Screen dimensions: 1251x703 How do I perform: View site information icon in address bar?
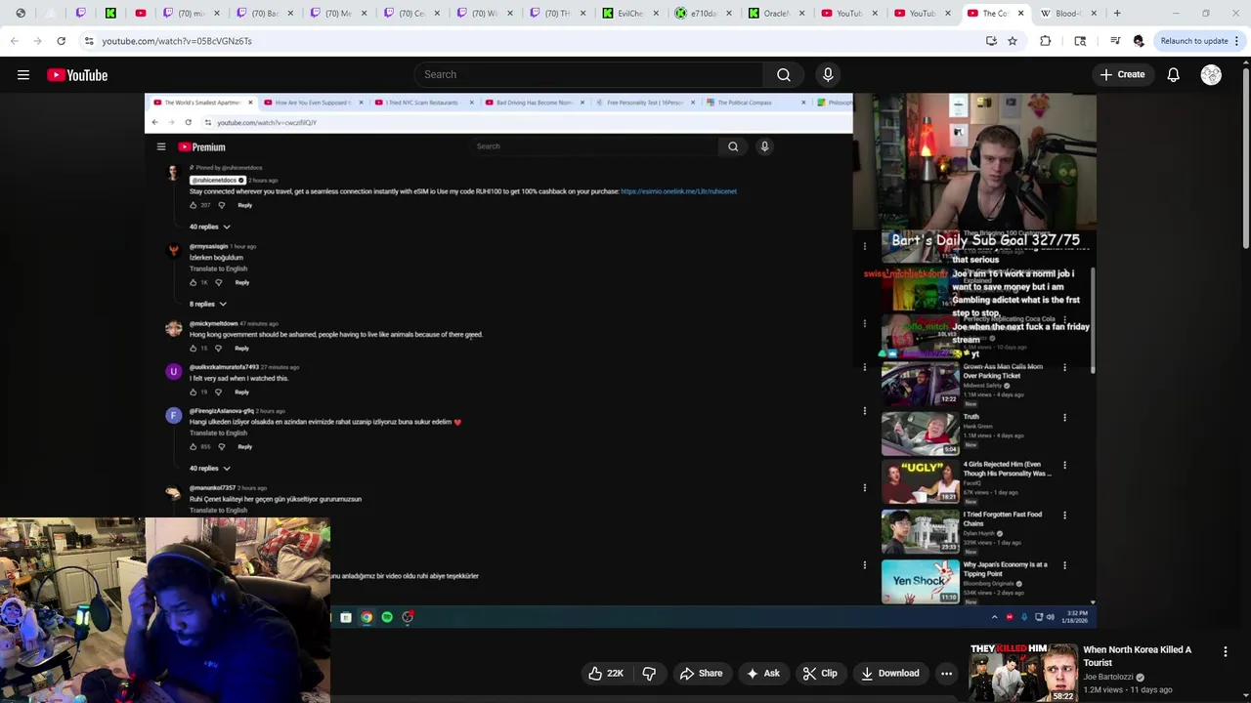point(89,41)
